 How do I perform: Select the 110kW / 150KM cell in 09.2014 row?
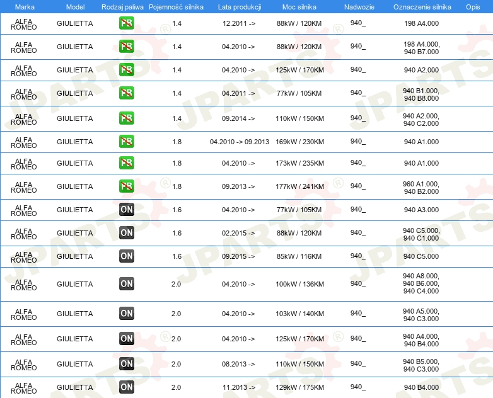pyautogui.click(x=299, y=118)
